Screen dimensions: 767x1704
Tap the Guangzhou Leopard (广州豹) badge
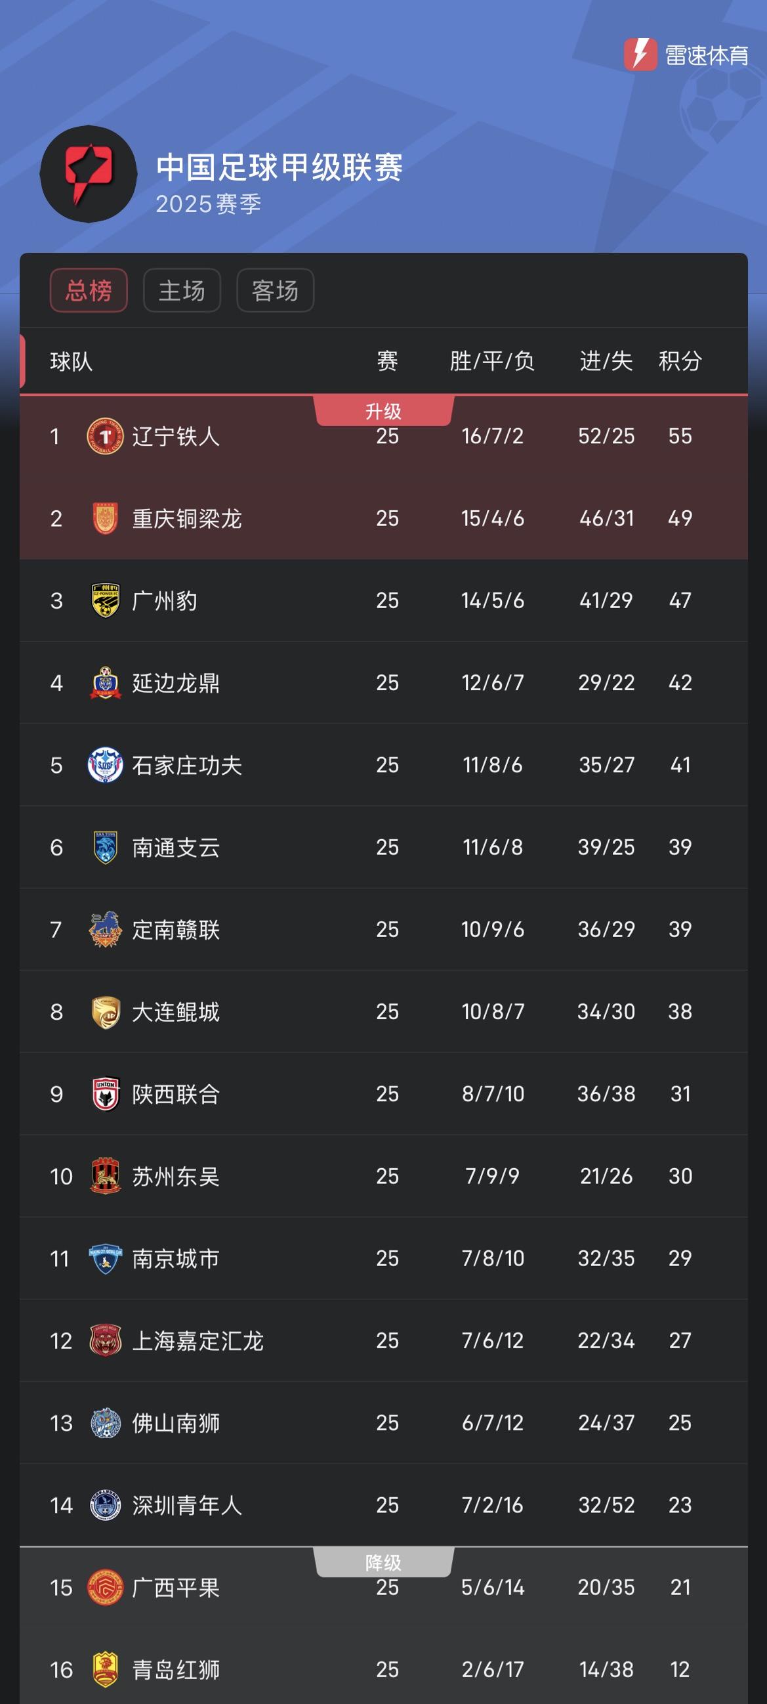(x=105, y=601)
